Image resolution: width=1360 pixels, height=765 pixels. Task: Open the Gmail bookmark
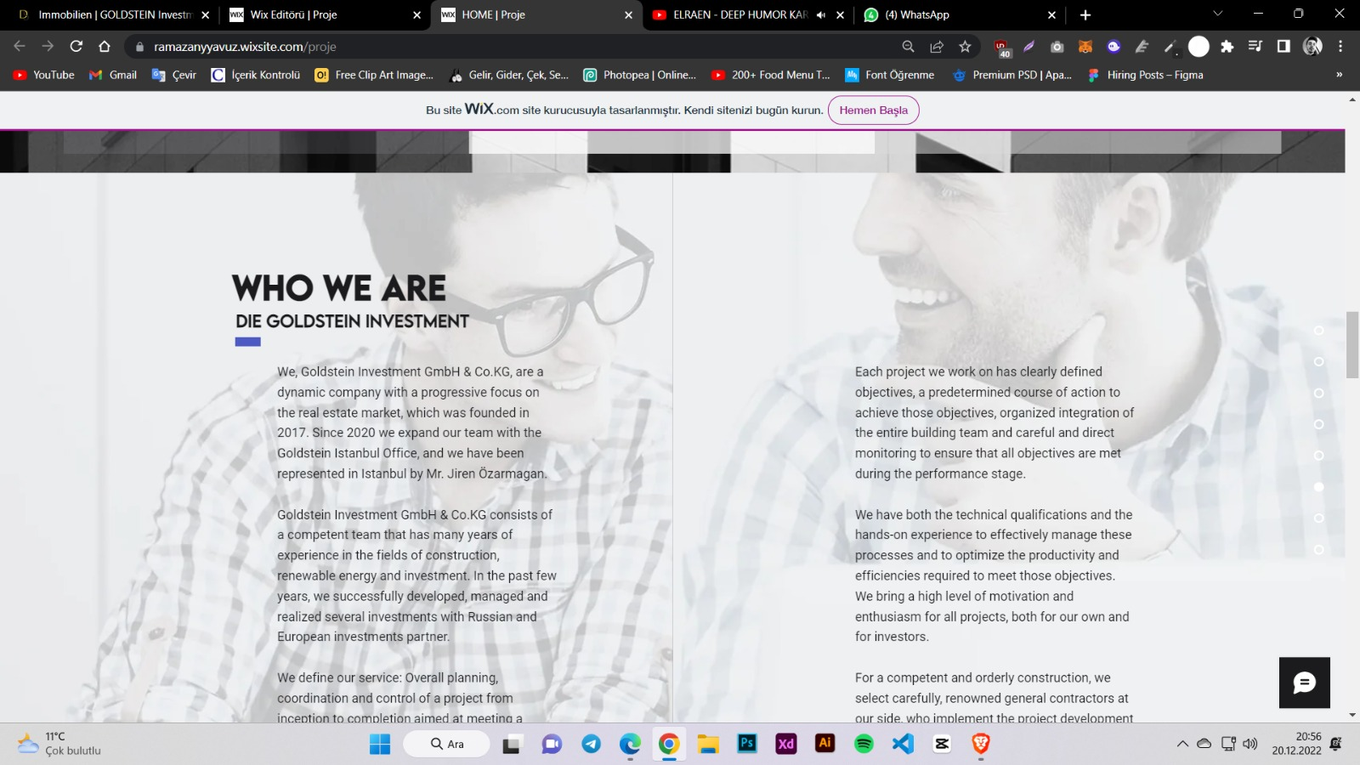click(113, 75)
